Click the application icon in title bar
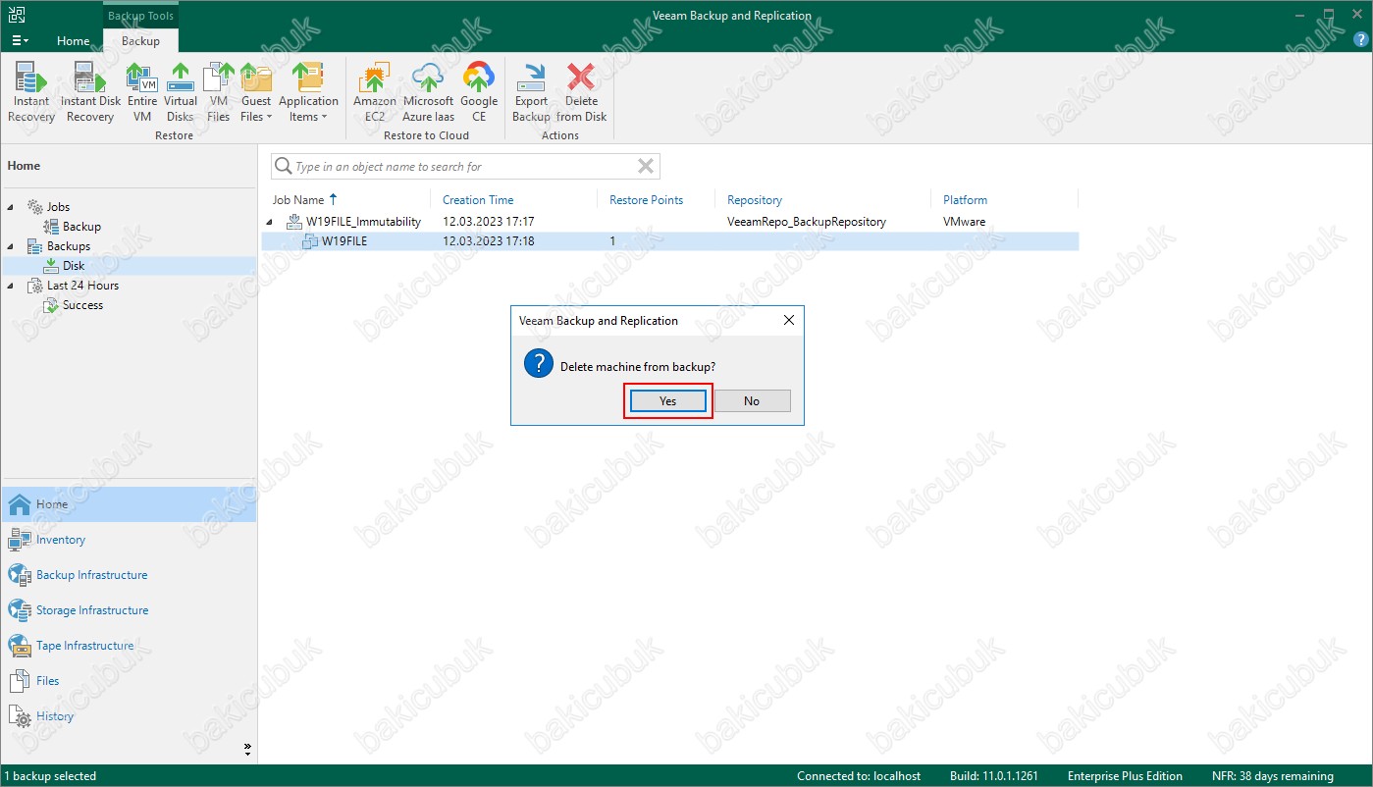Screen dimensions: 1373x787 pos(17,15)
